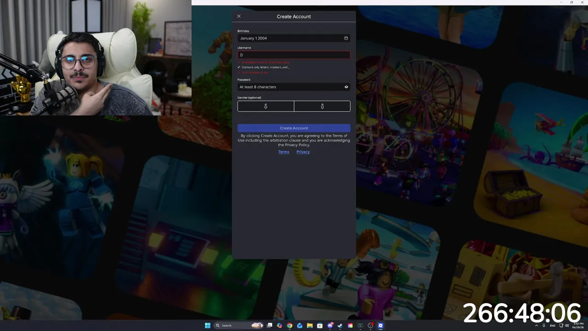Screen dimensions: 588x331
Task: Click the microphone tray icon
Action: coord(544,325)
